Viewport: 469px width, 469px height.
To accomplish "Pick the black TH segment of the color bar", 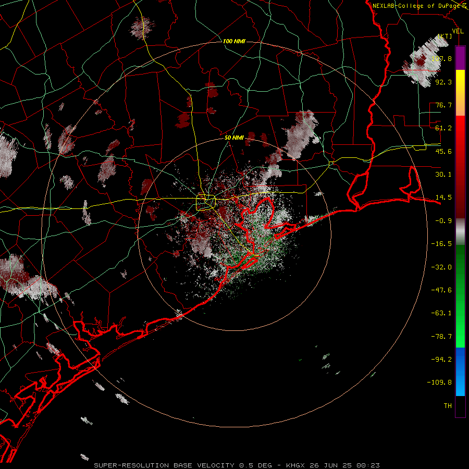I will point(460,406).
